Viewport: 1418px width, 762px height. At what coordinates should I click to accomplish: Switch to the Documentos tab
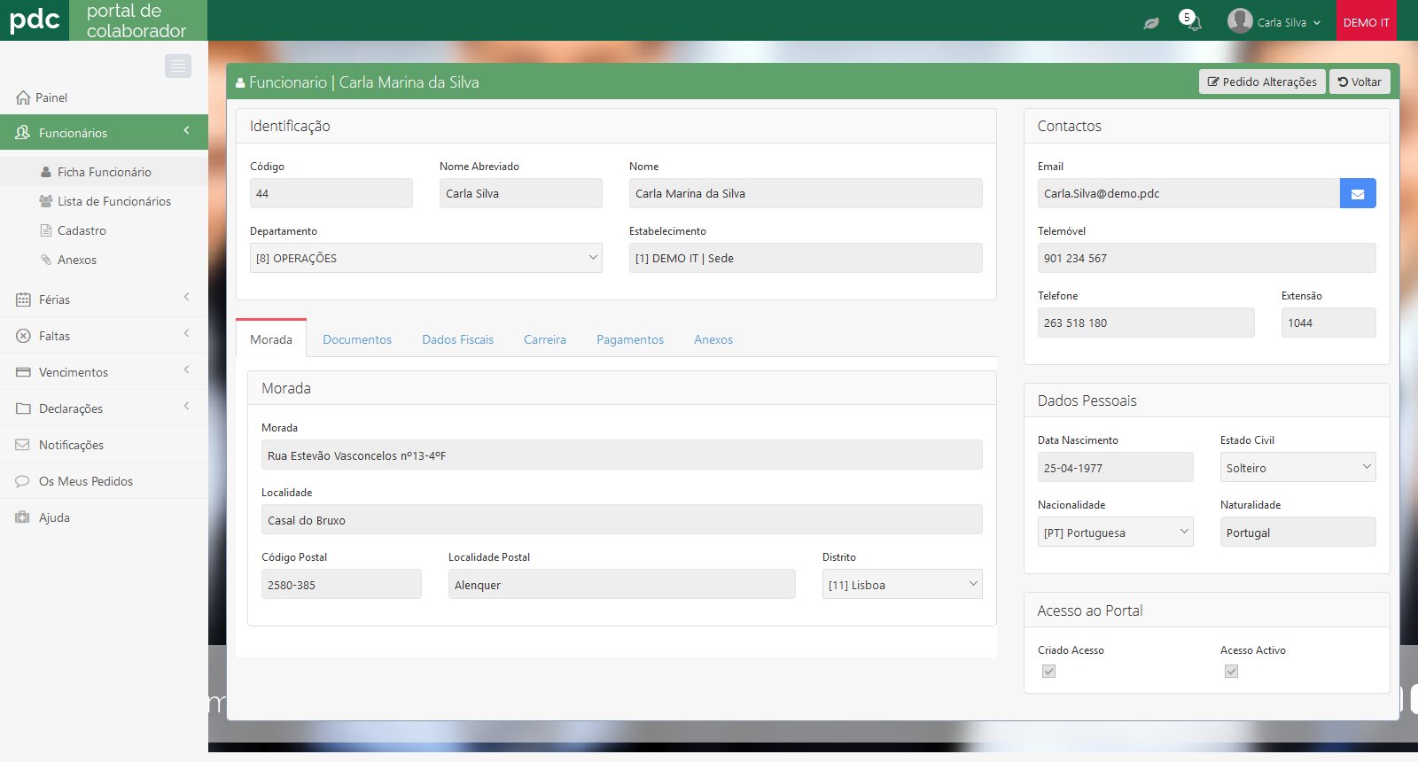coord(357,339)
